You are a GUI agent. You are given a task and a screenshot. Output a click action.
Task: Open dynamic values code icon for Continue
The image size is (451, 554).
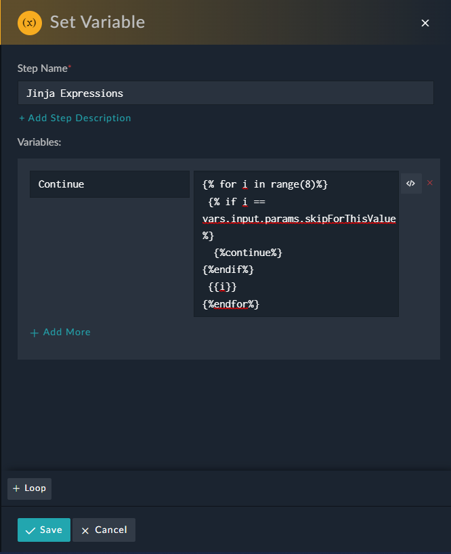(410, 184)
